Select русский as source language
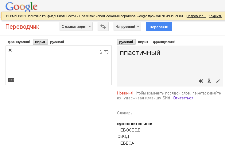 pyautogui.click(x=57, y=42)
